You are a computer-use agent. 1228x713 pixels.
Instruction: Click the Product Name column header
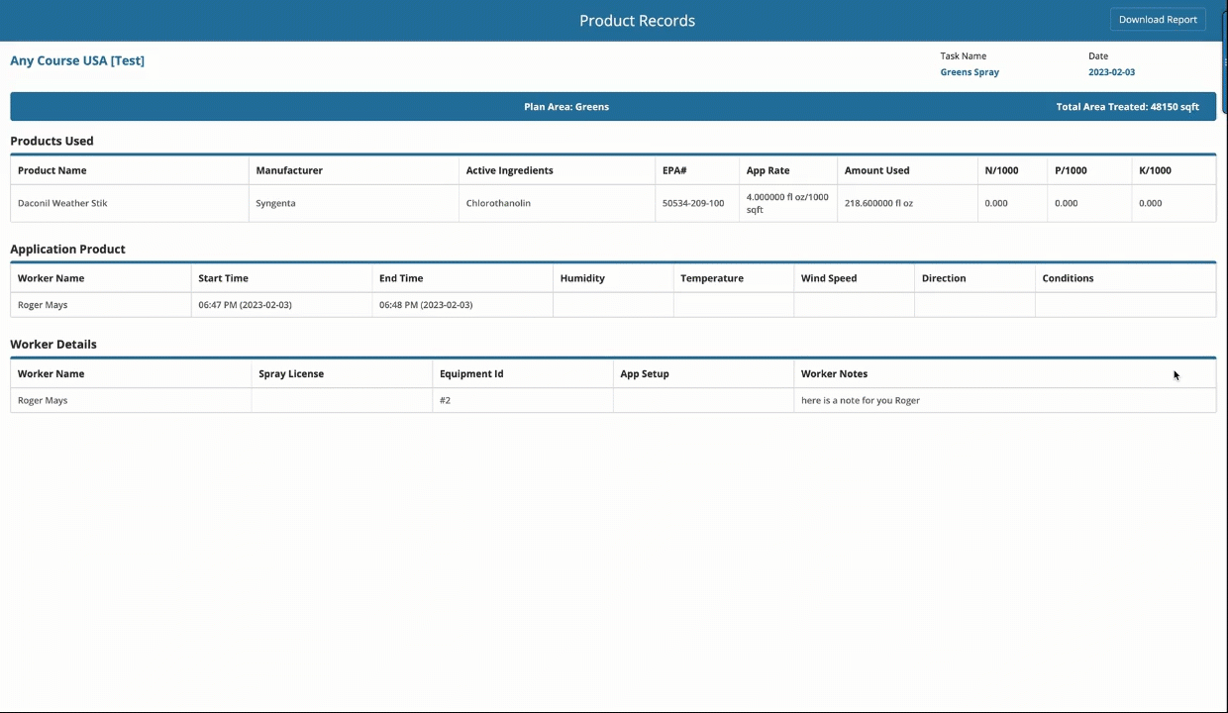coord(52,170)
